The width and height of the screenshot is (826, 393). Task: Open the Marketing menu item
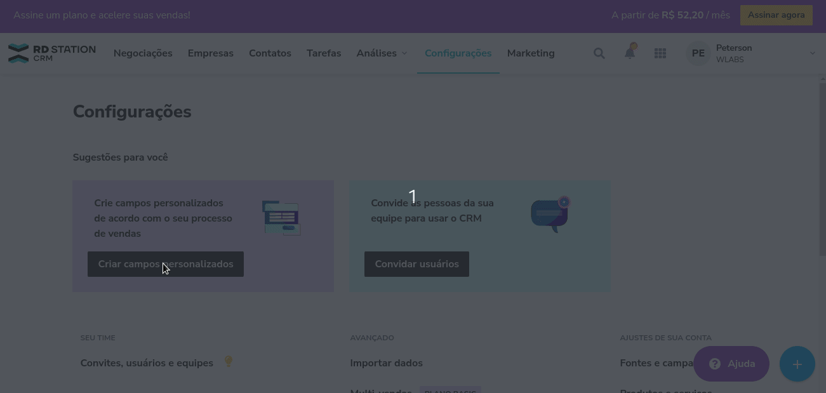coord(531,53)
